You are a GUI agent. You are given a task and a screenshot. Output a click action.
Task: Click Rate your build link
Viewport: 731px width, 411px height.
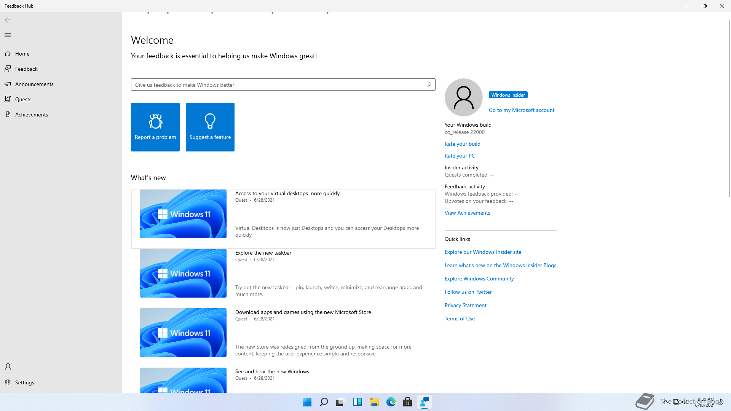[462, 144]
